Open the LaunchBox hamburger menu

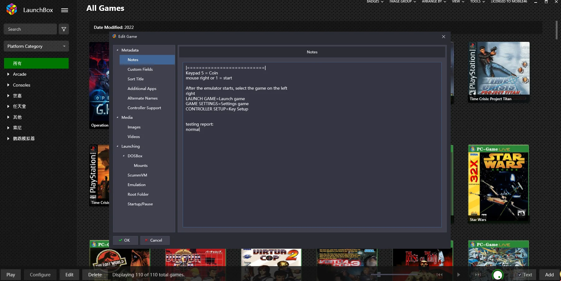(x=65, y=10)
